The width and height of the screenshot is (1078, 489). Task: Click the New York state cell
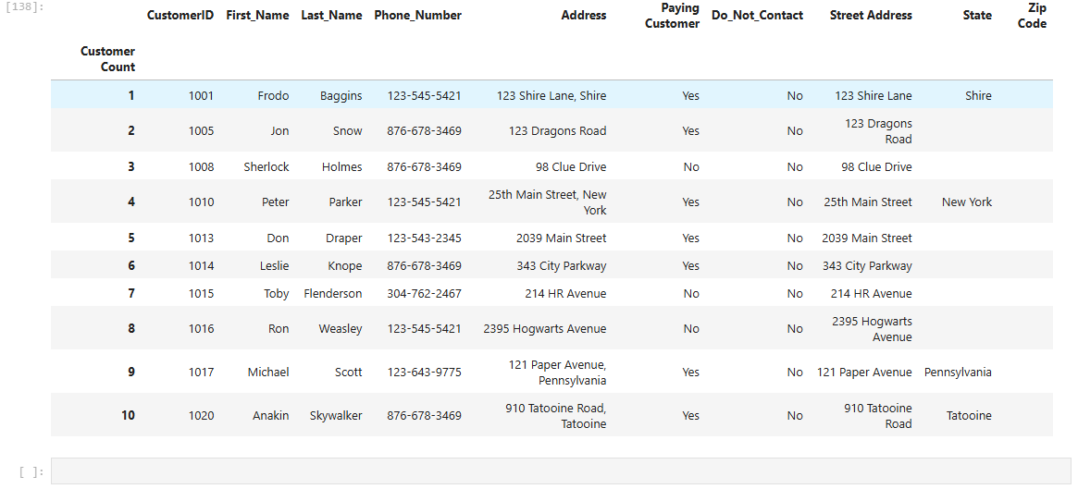click(966, 202)
